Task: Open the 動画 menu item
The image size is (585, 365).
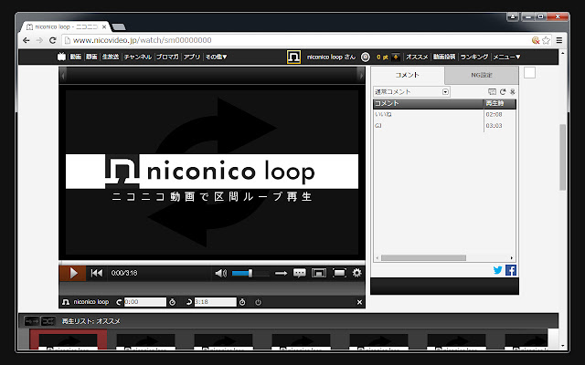Action: click(76, 57)
